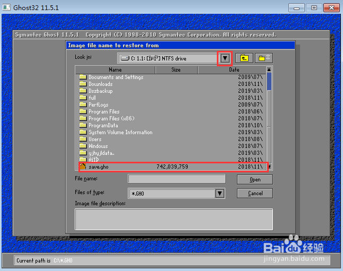The width and height of the screenshot is (343, 271).
Task: Open the Files of type dropdown arrow
Action: point(220,194)
